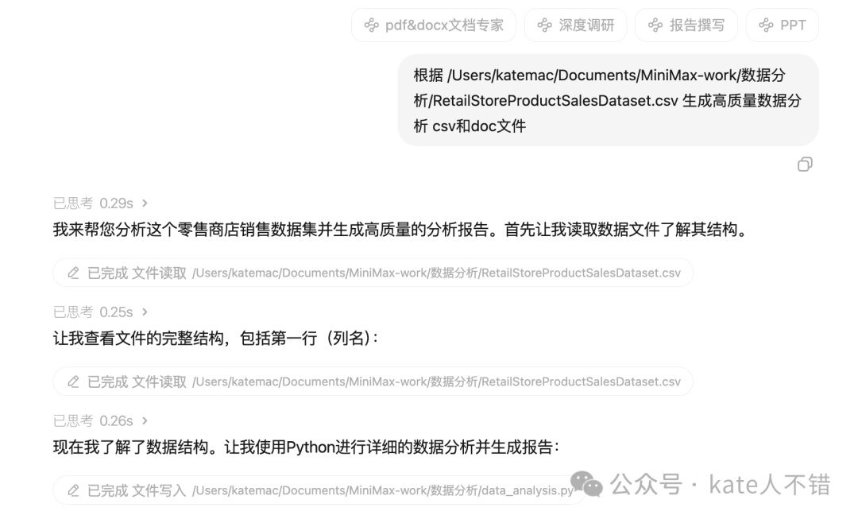This screenshot has height=519, width=858.
Task: Click the 已思考 0.29s label
Action: pos(93,203)
